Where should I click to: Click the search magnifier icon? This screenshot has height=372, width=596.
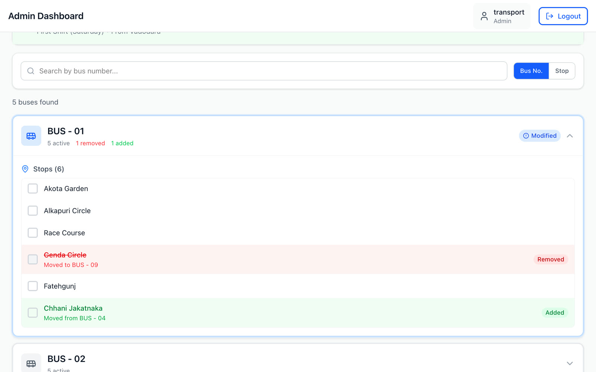pos(31,71)
